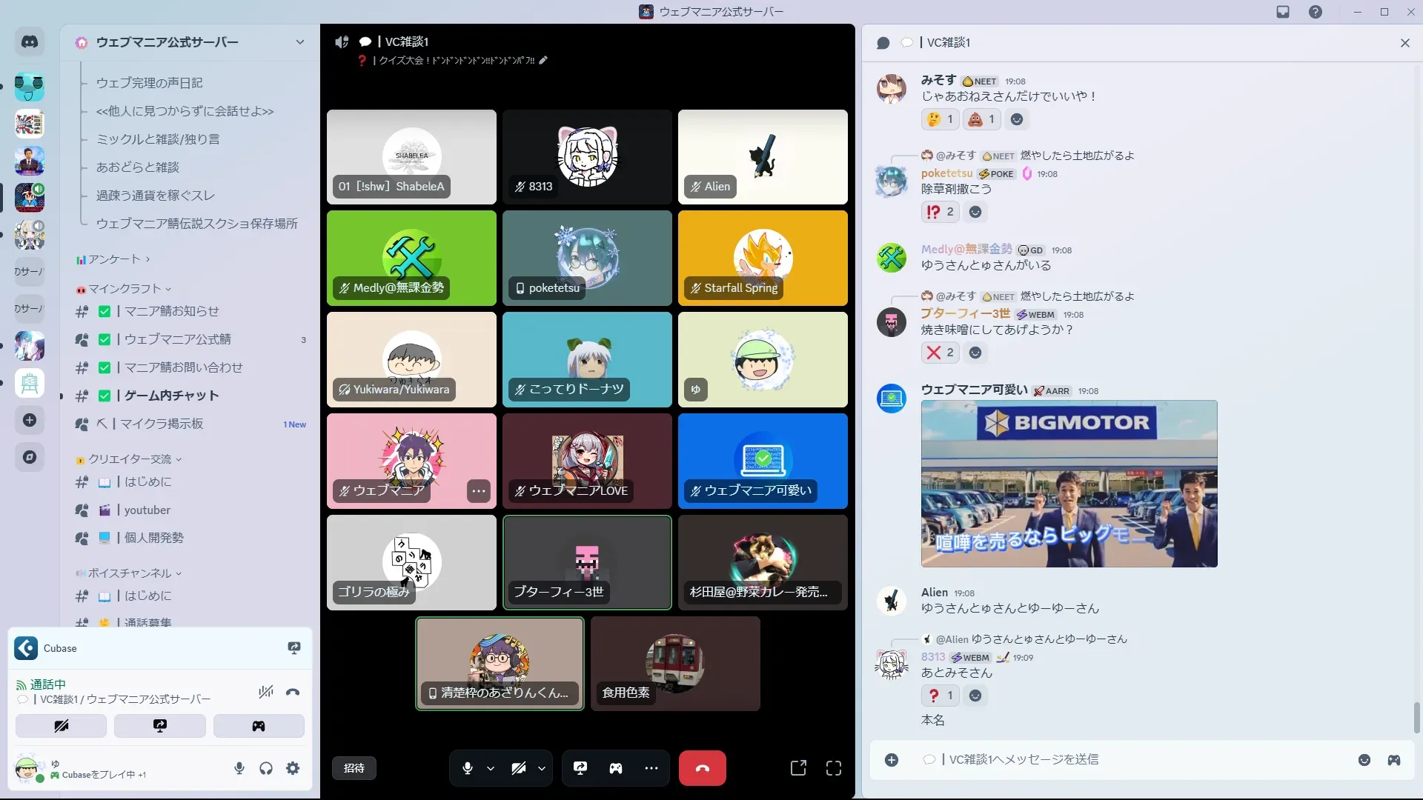
Task: Open microphone options dropdown arrow
Action: point(491,768)
